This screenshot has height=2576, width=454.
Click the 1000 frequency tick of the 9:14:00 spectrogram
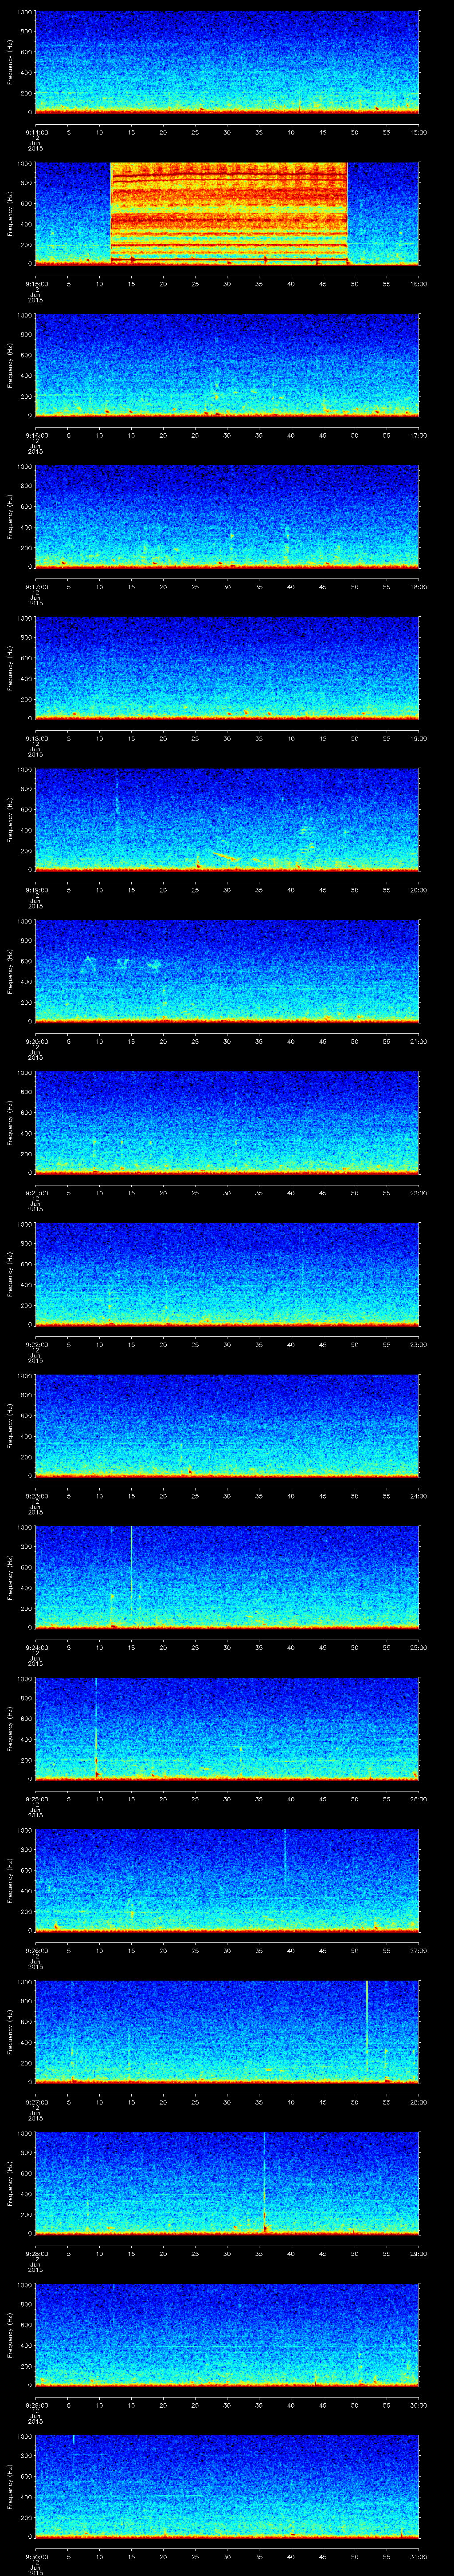tap(25, 12)
